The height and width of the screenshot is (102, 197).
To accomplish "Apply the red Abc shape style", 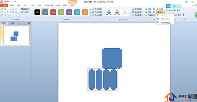I will 53,12.
